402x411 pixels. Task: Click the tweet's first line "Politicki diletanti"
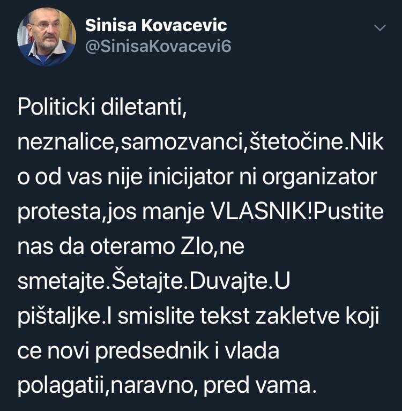(102, 109)
